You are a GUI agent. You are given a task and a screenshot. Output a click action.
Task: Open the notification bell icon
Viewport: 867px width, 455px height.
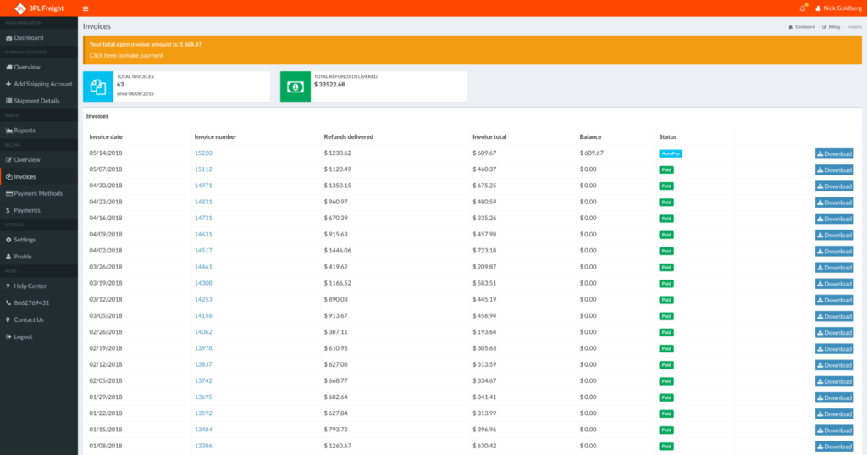pyautogui.click(x=802, y=8)
